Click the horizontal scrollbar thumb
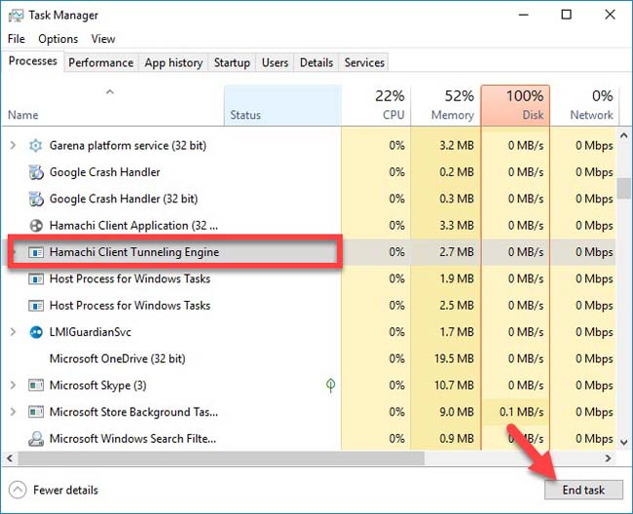The height and width of the screenshot is (514, 633). (221, 459)
